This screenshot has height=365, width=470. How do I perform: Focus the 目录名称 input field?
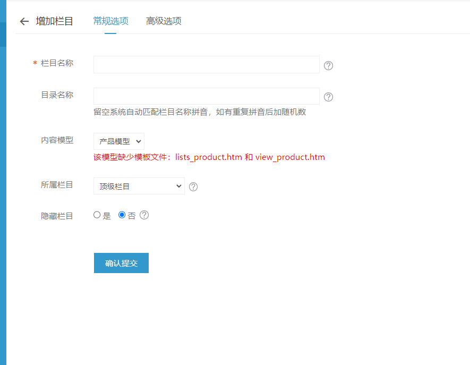pyautogui.click(x=207, y=96)
